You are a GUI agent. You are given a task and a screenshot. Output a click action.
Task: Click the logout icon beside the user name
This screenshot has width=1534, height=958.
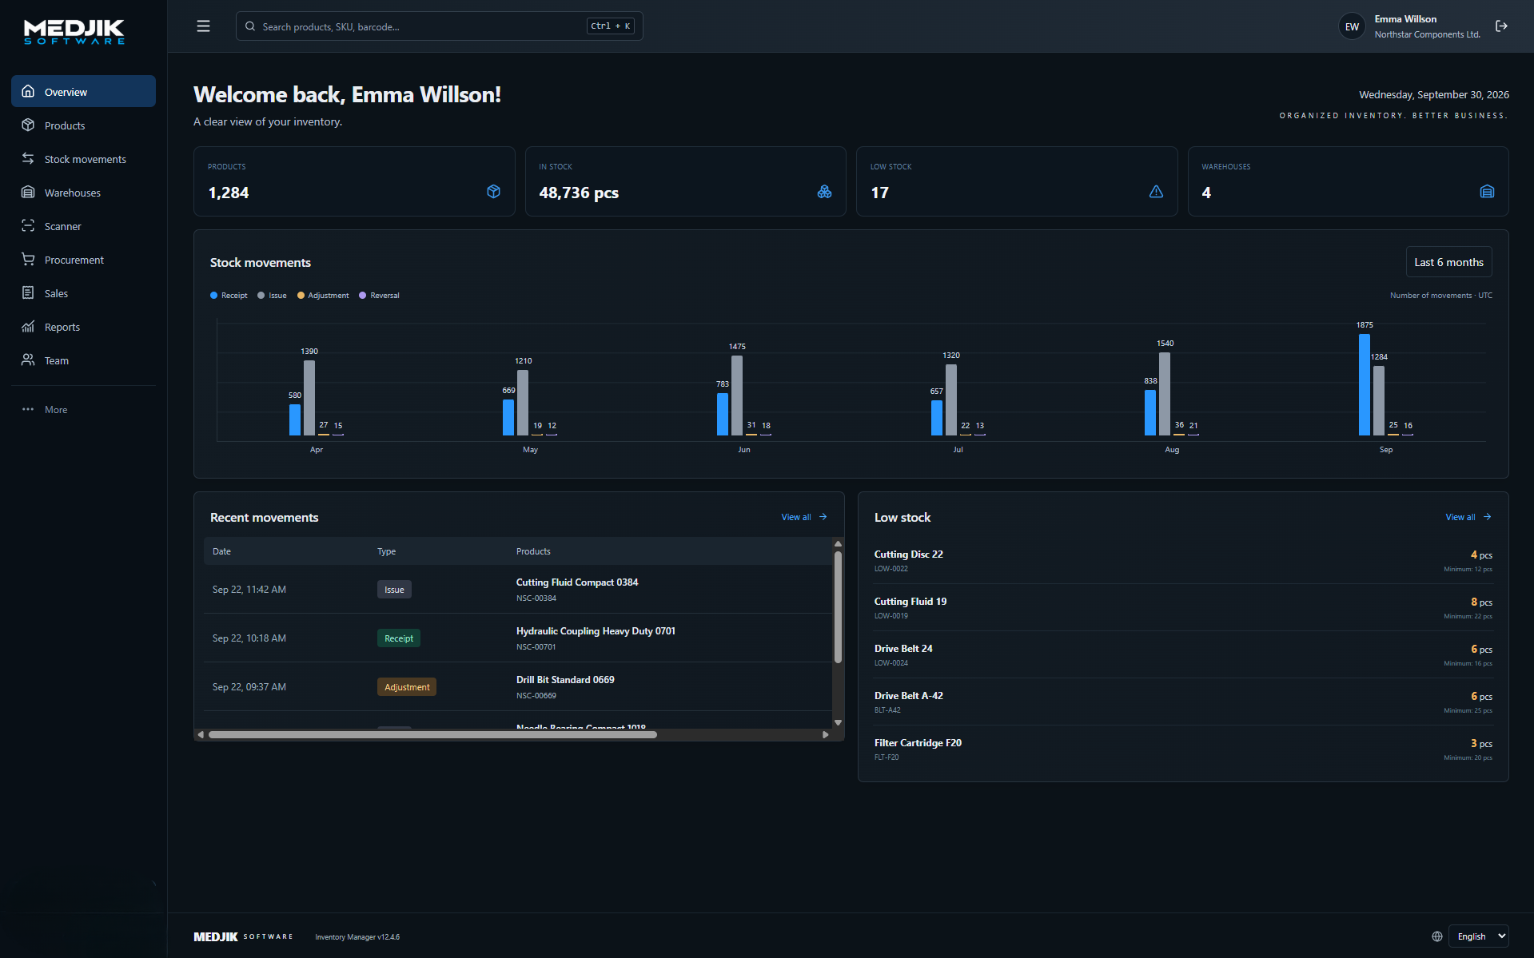coord(1501,26)
